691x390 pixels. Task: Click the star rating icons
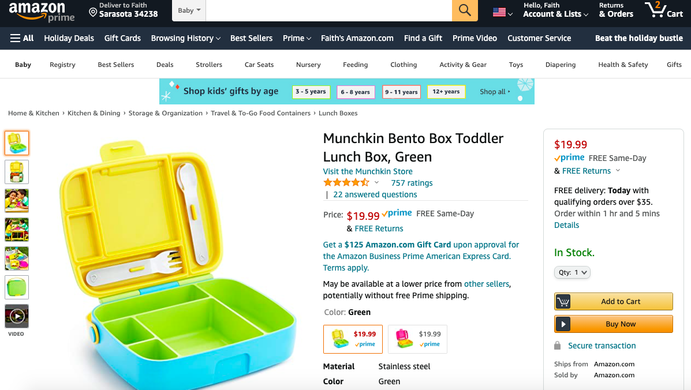tap(346, 183)
